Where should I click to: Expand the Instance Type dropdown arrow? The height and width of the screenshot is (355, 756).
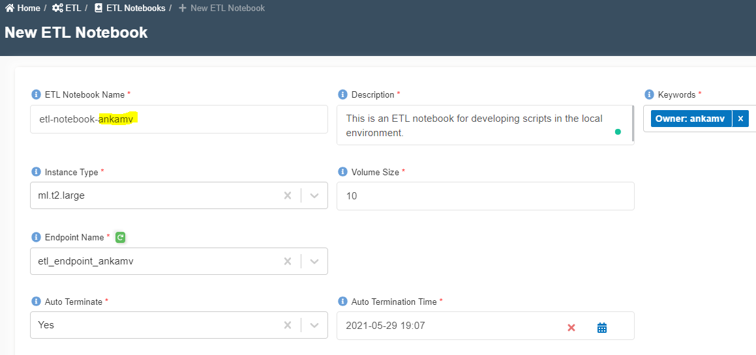tap(314, 195)
